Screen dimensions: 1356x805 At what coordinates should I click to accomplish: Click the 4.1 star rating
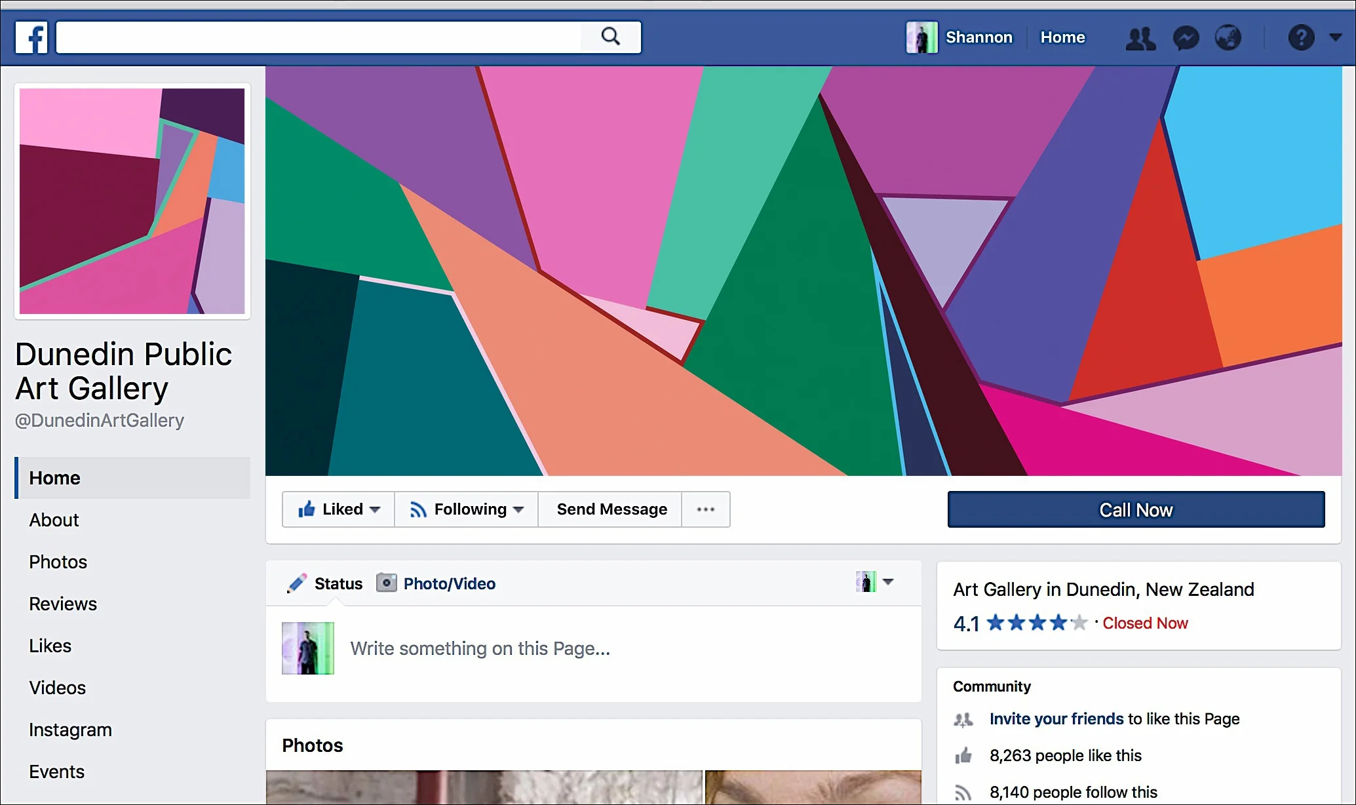tap(1020, 623)
